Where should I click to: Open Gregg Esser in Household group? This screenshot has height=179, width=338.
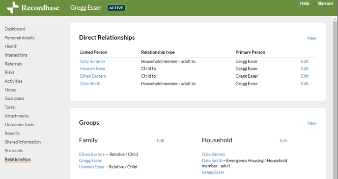213,172
